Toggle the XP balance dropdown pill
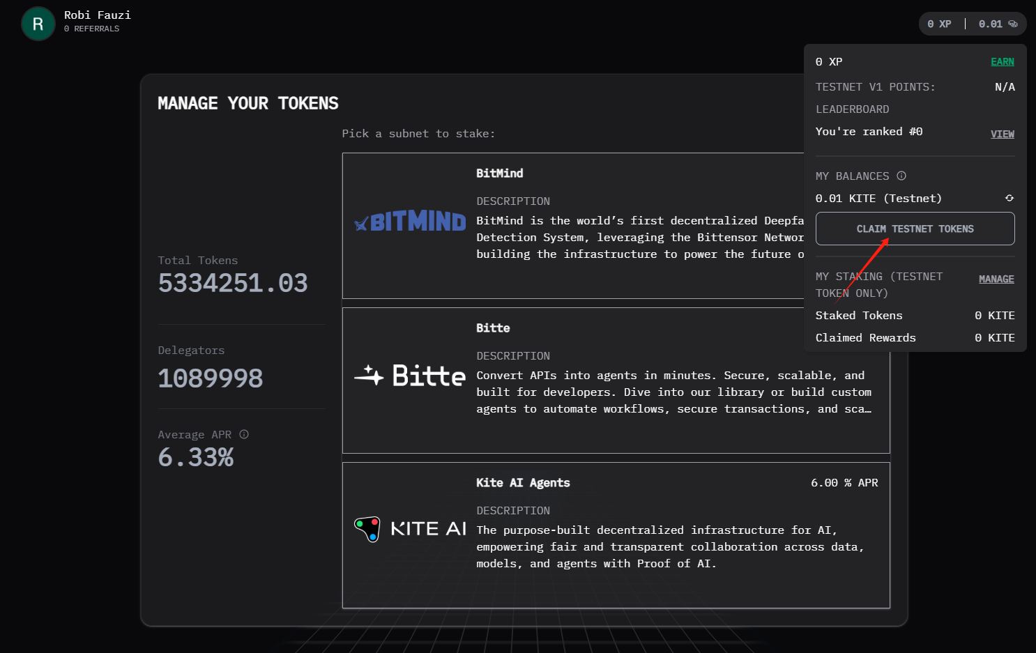This screenshot has height=653, width=1036. point(972,24)
